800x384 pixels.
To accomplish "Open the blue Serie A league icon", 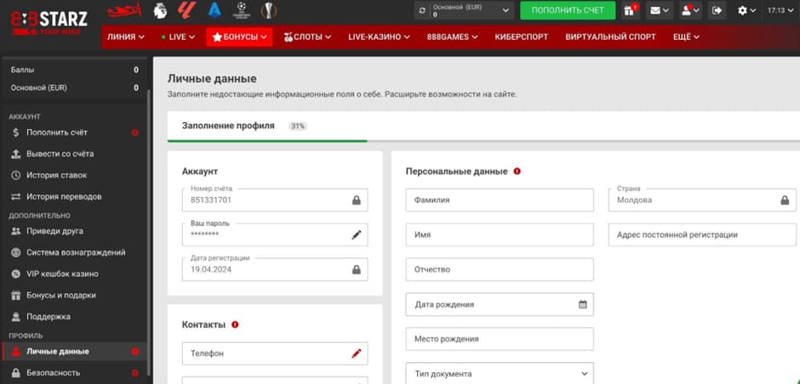I will coord(214,10).
